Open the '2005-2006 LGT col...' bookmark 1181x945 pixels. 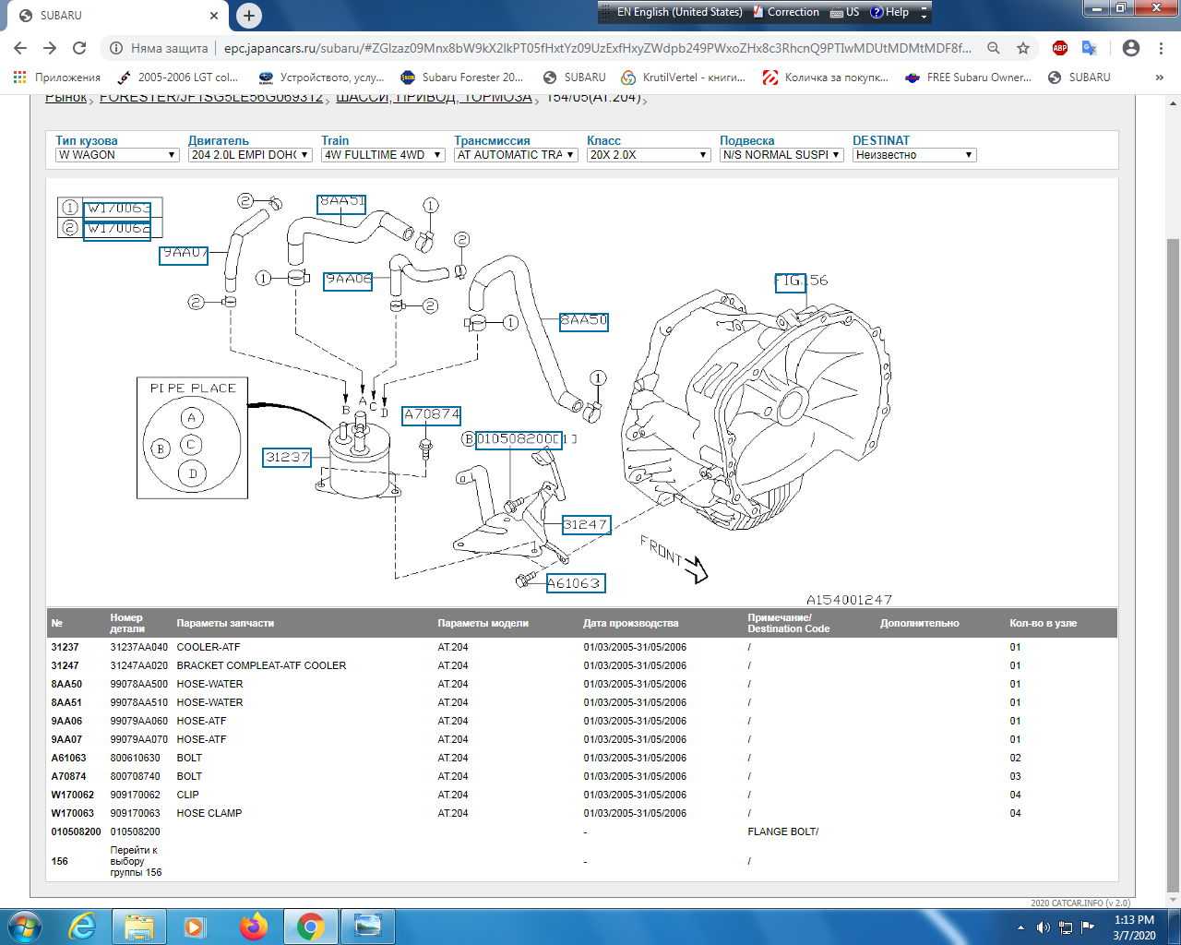[x=177, y=78]
